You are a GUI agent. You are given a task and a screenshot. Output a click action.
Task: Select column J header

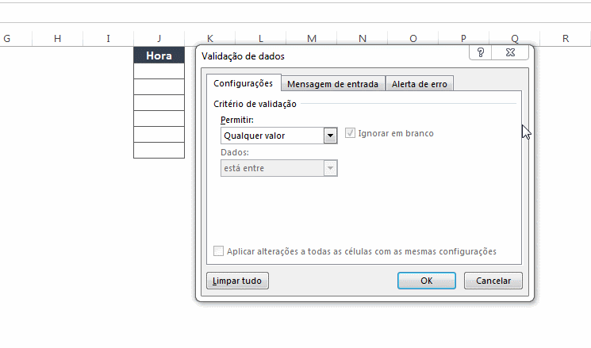click(x=159, y=38)
